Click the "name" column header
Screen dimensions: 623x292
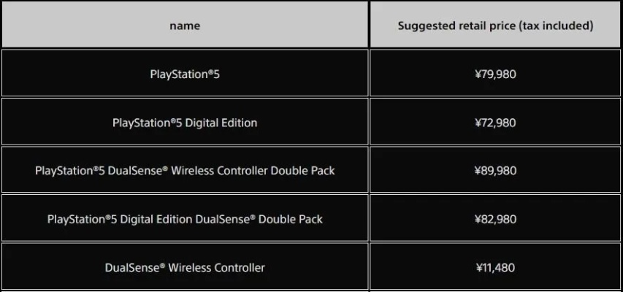coord(185,26)
